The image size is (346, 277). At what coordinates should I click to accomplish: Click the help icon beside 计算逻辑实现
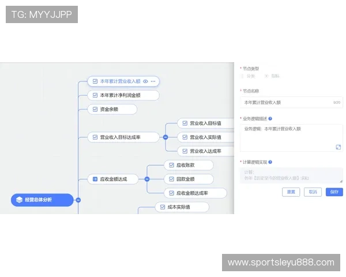click(x=270, y=162)
